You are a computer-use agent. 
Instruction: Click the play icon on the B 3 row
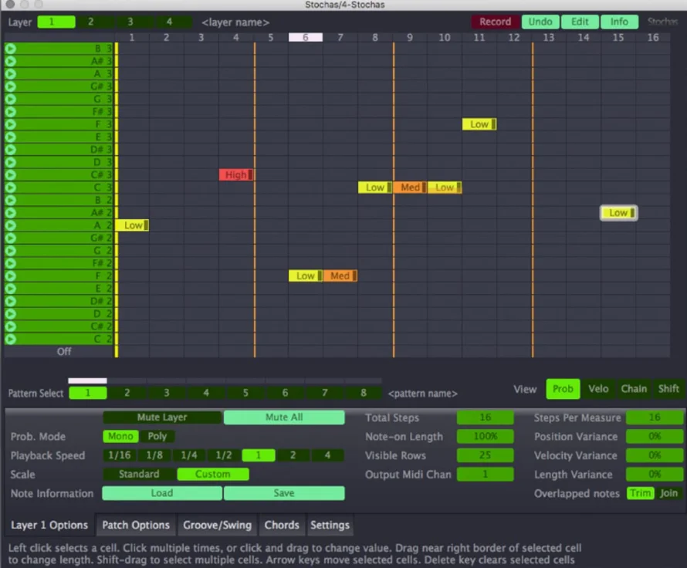pyautogui.click(x=11, y=49)
